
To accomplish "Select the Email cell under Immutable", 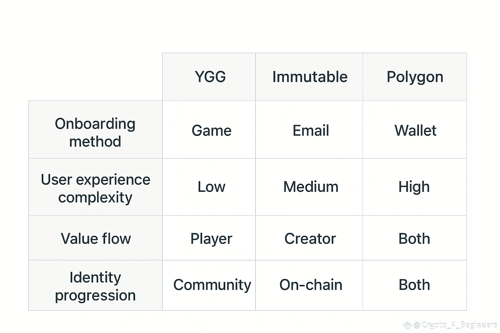I will (x=311, y=131).
